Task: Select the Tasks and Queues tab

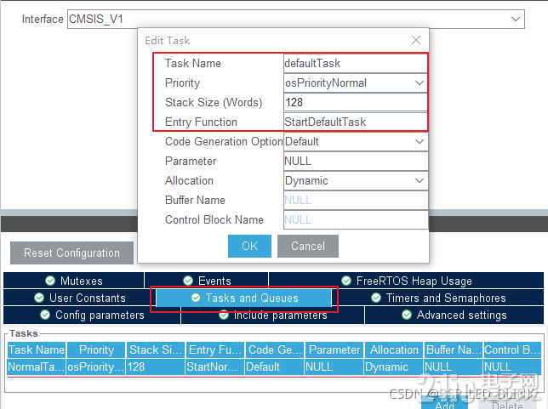Action: point(243,298)
